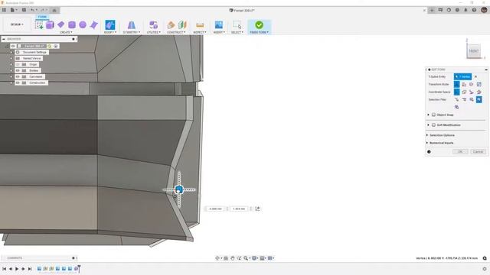Click the Zoom magnifier icon
Image resolution: width=490 pixels, height=275 pixels.
point(246,258)
